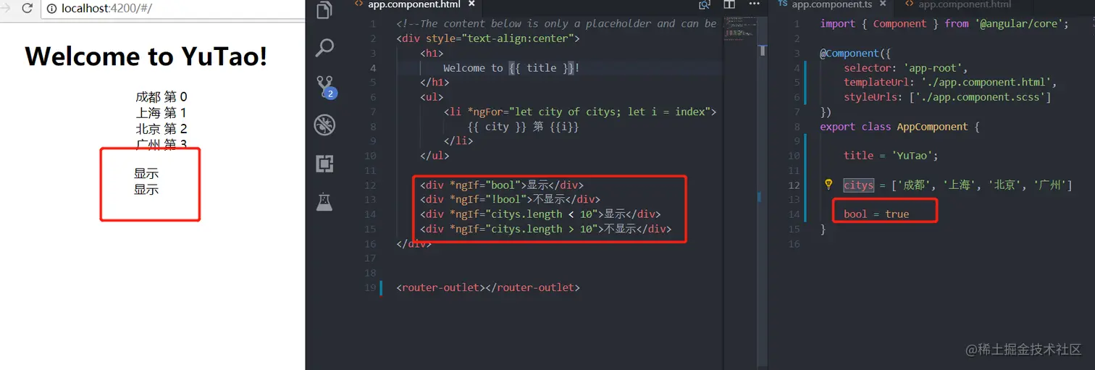Open the Debug panel

pyautogui.click(x=325, y=125)
